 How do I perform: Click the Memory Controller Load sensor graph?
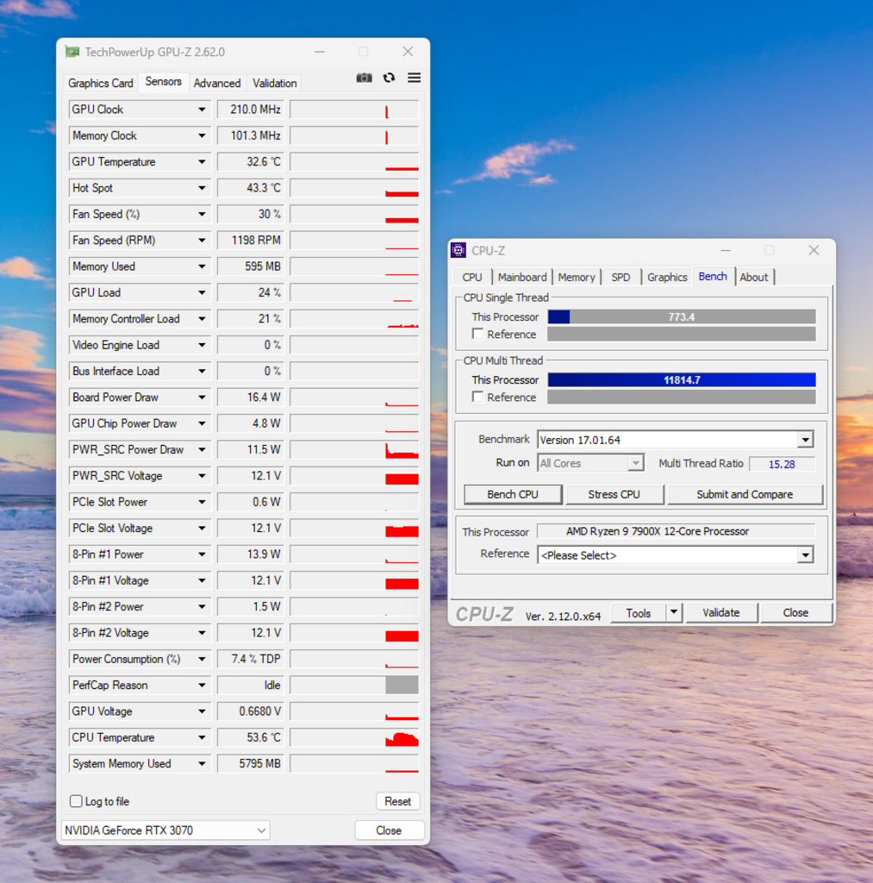click(x=354, y=319)
